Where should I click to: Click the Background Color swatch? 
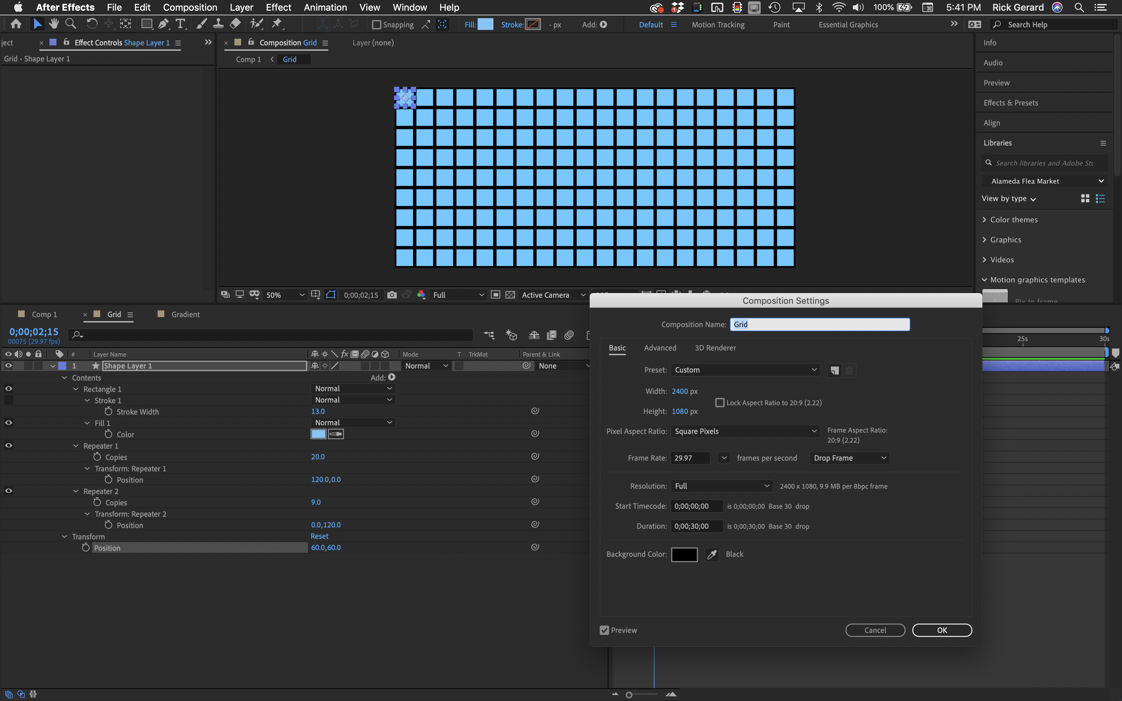pos(685,554)
